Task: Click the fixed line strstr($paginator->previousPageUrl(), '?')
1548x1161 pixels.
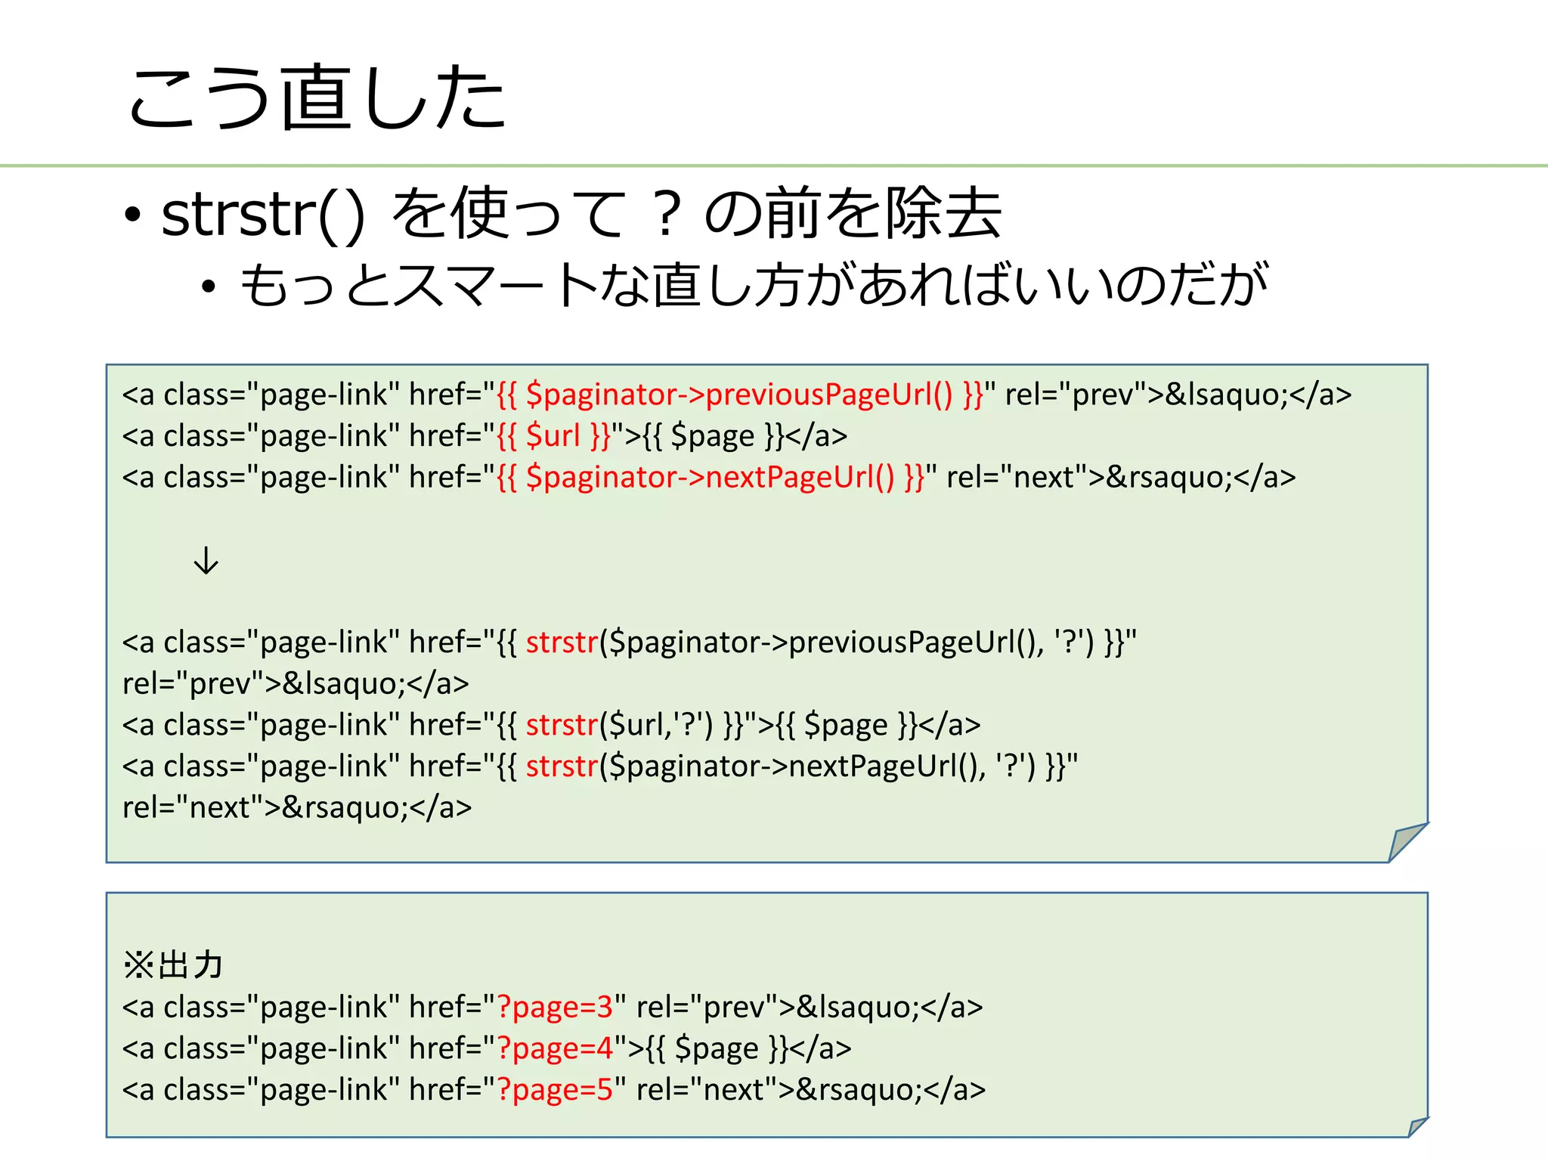Action: click(x=630, y=642)
